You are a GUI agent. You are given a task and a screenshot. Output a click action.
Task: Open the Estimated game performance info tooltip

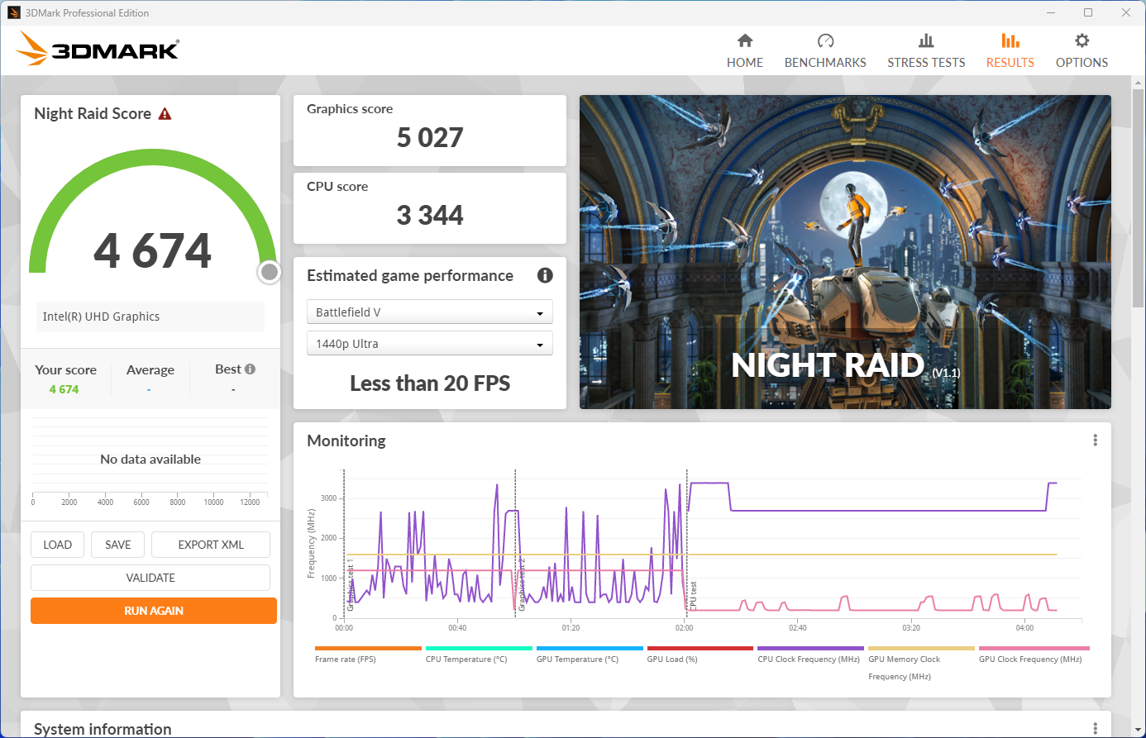tap(545, 275)
